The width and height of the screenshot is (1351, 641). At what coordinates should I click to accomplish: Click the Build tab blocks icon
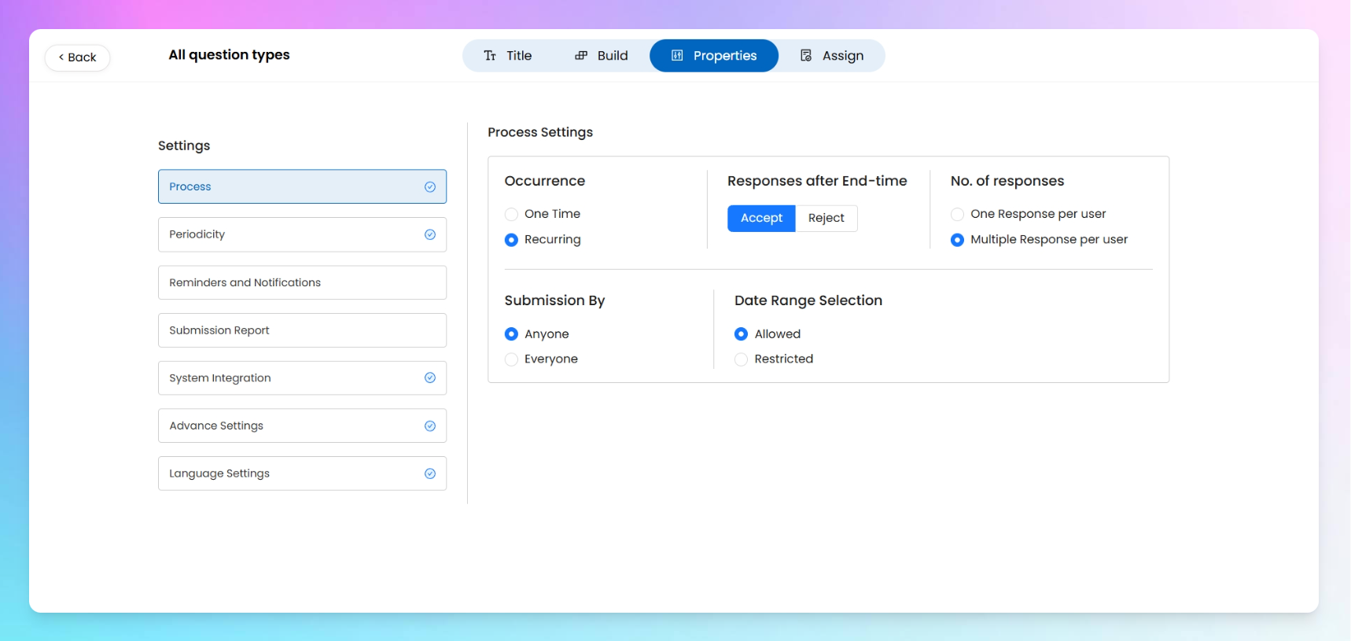tap(581, 56)
